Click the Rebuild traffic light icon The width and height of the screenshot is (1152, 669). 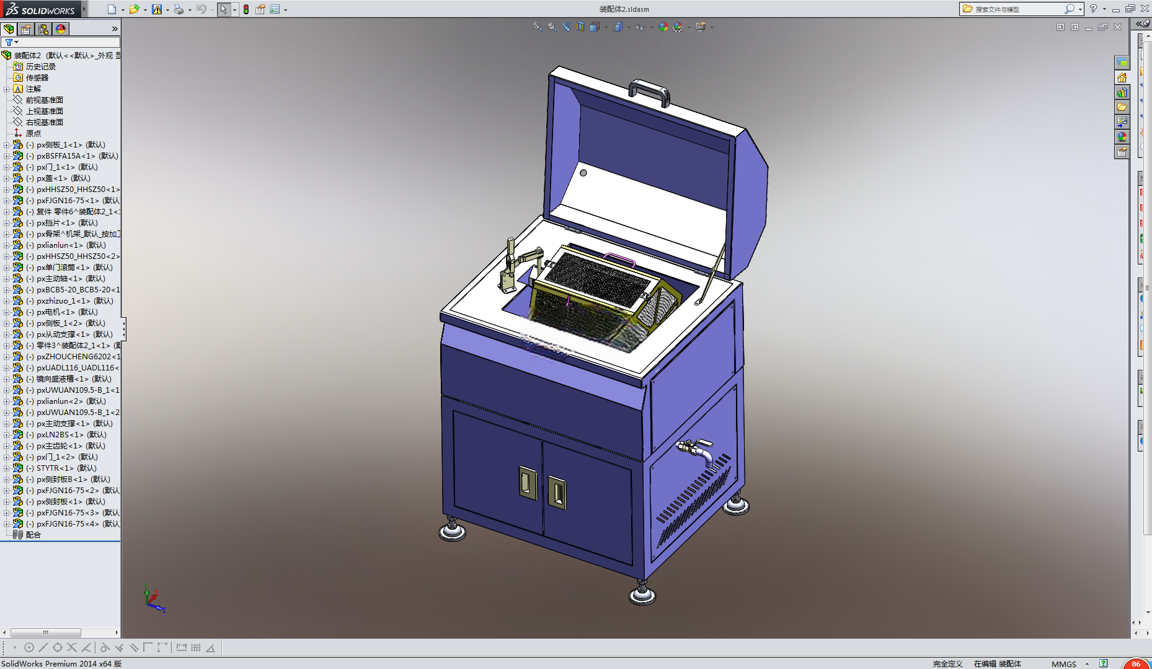coord(246,9)
